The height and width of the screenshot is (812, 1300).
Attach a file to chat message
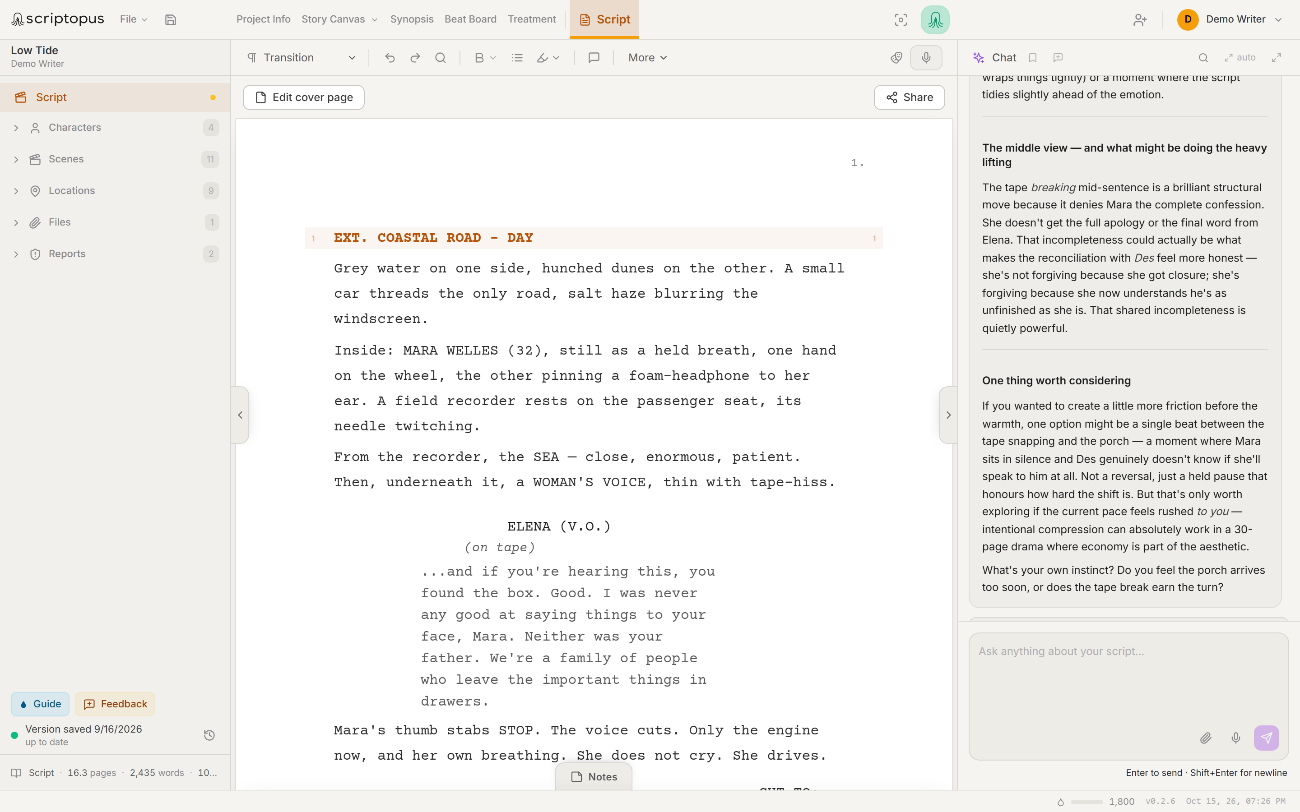point(1206,738)
